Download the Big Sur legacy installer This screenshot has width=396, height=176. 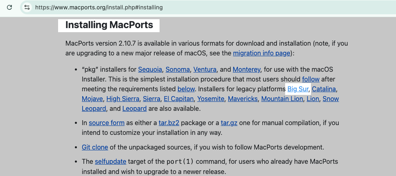pyautogui.click(x=298, y=89)
